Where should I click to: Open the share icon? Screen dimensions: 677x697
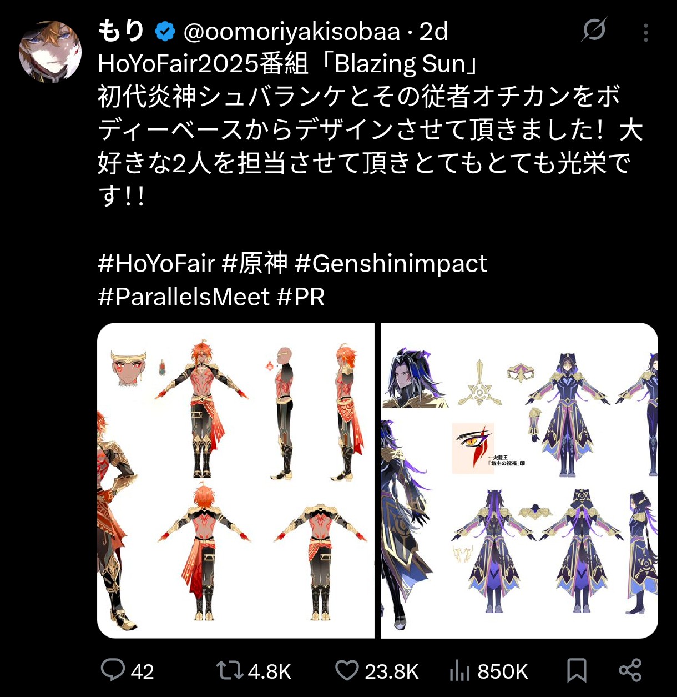(630, 670)
